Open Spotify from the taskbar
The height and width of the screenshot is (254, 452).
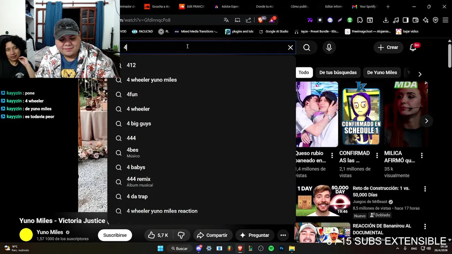[271, 248]
